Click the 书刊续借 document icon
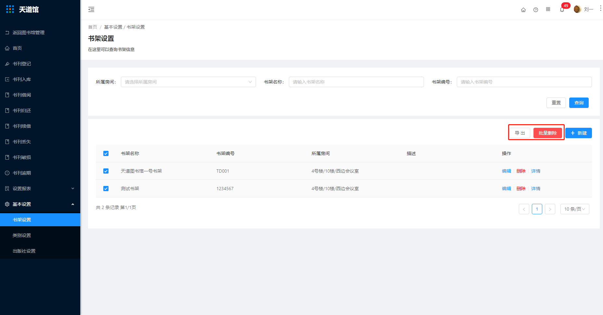This screenshot has height=315, width=603. point(7,126)
